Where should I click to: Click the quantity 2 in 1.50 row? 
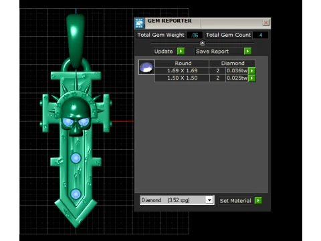(217, 78)
